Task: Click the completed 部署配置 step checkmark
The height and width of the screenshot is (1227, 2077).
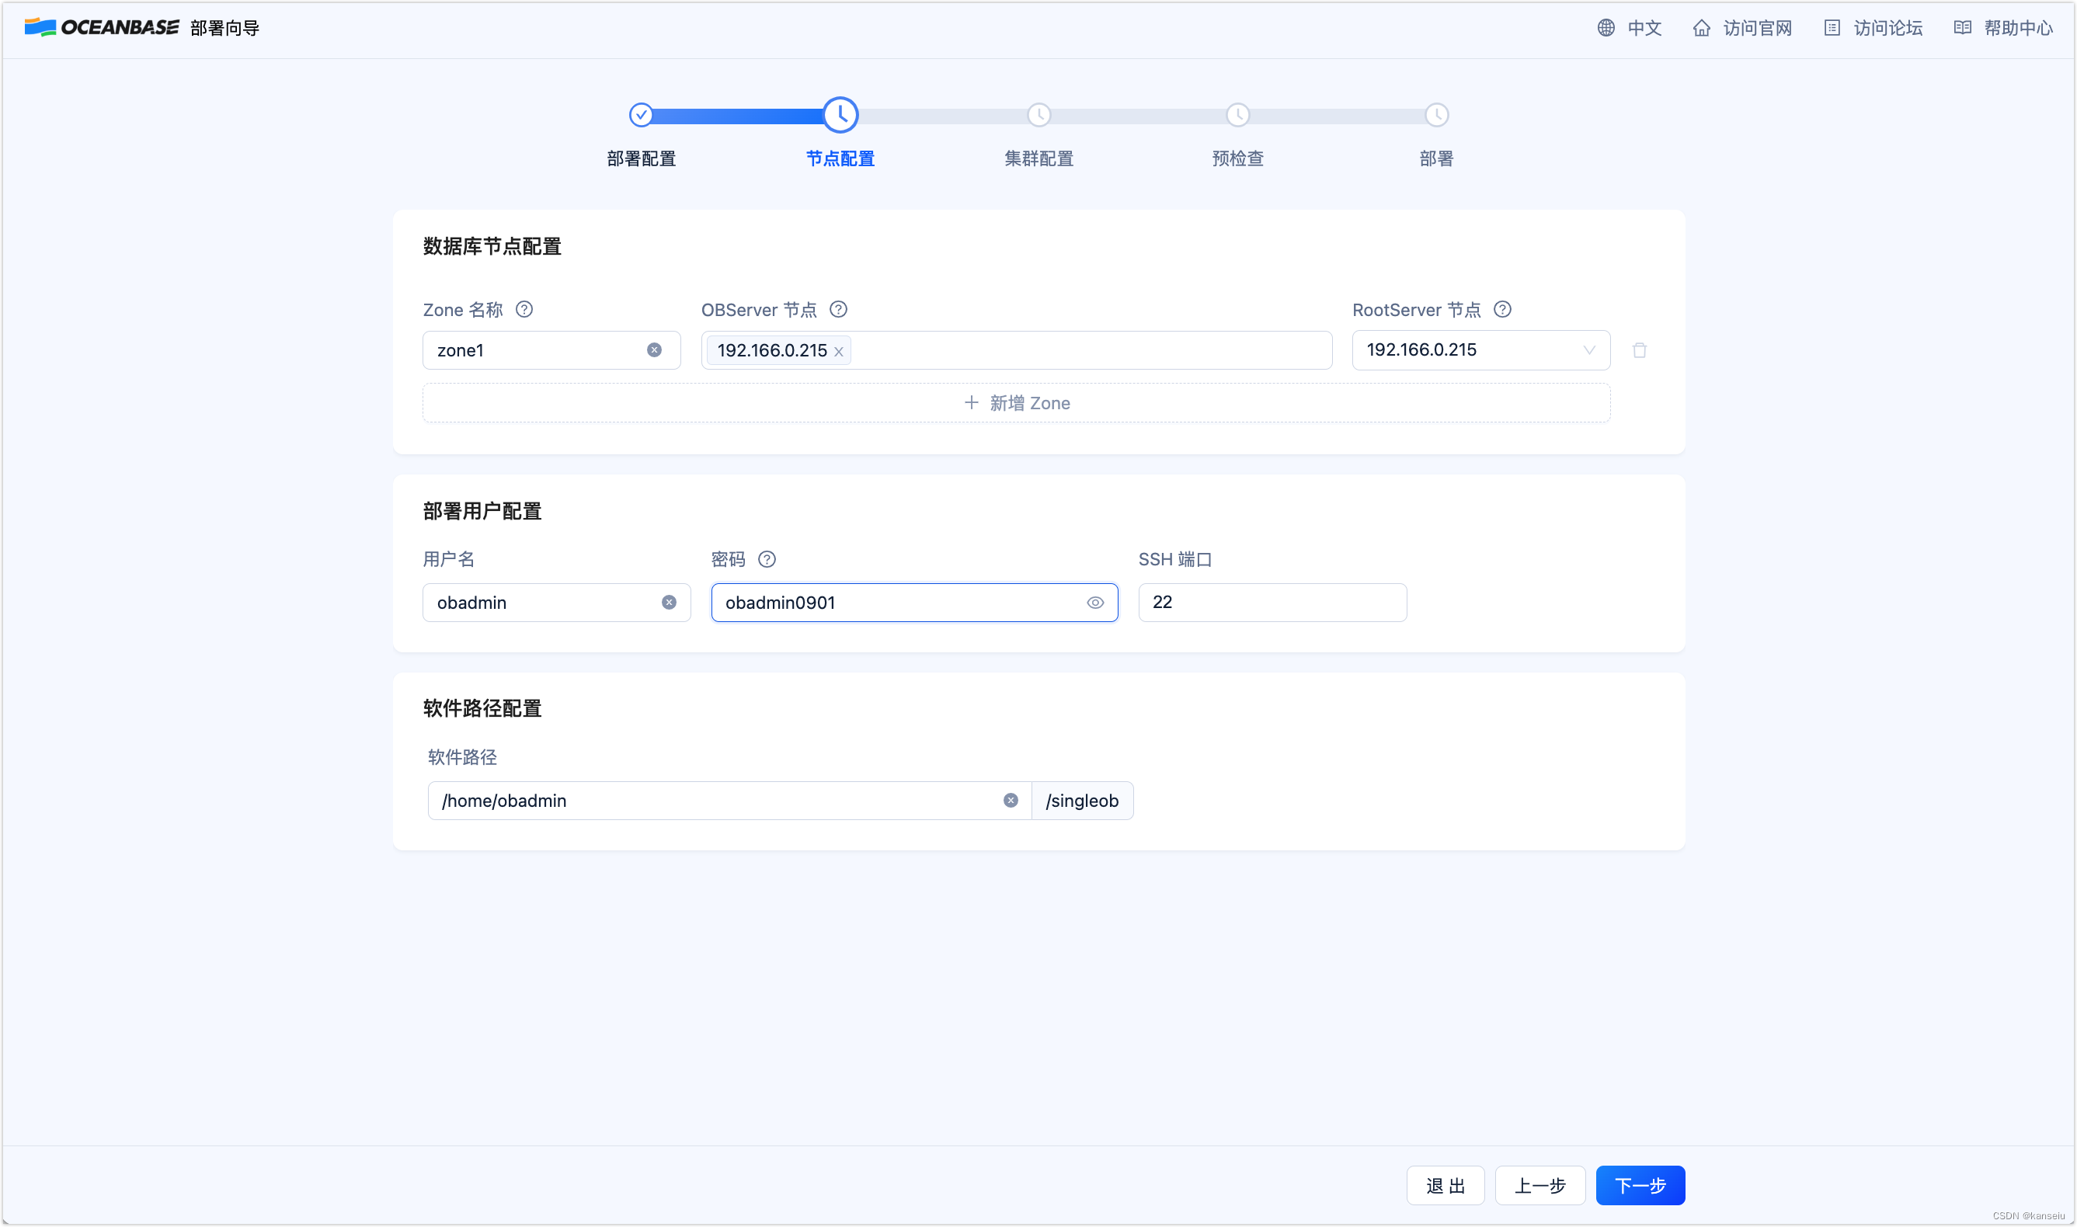Action: 641,115
